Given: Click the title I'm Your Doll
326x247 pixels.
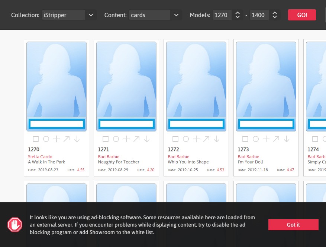Looking at the screenshot, I should (x=250, y=162).
